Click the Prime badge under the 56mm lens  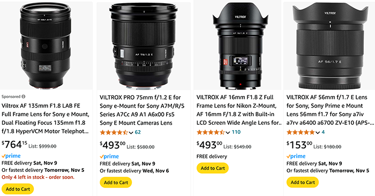pos(296,156)
